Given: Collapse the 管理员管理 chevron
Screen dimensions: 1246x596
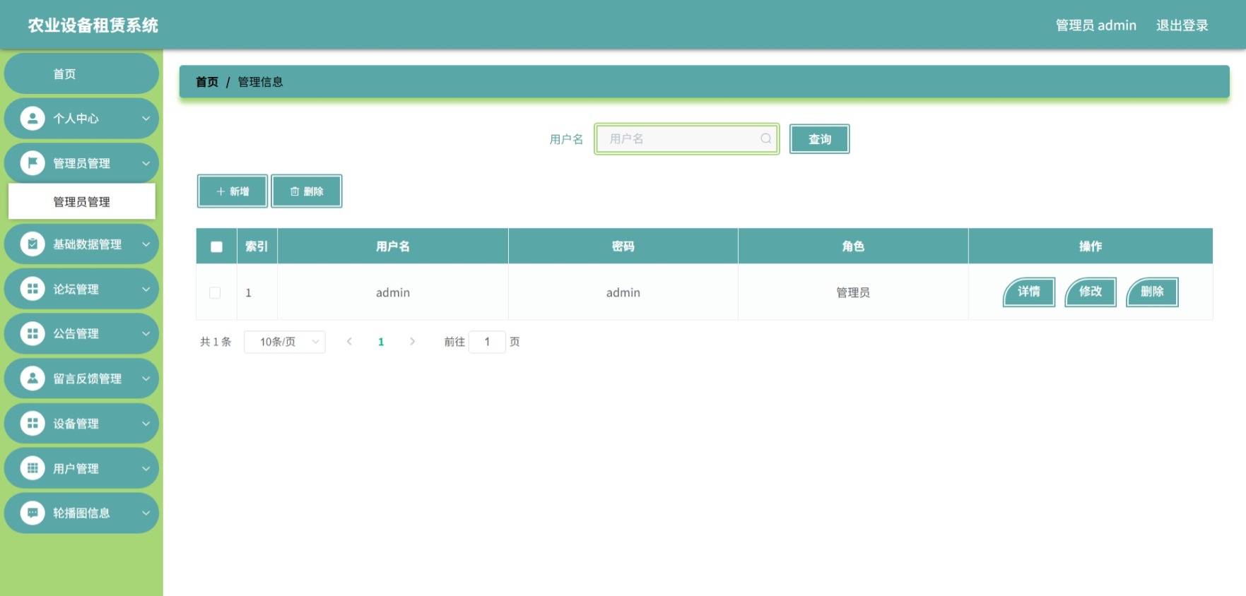Looking at the screenshot, I should point(146,163).
